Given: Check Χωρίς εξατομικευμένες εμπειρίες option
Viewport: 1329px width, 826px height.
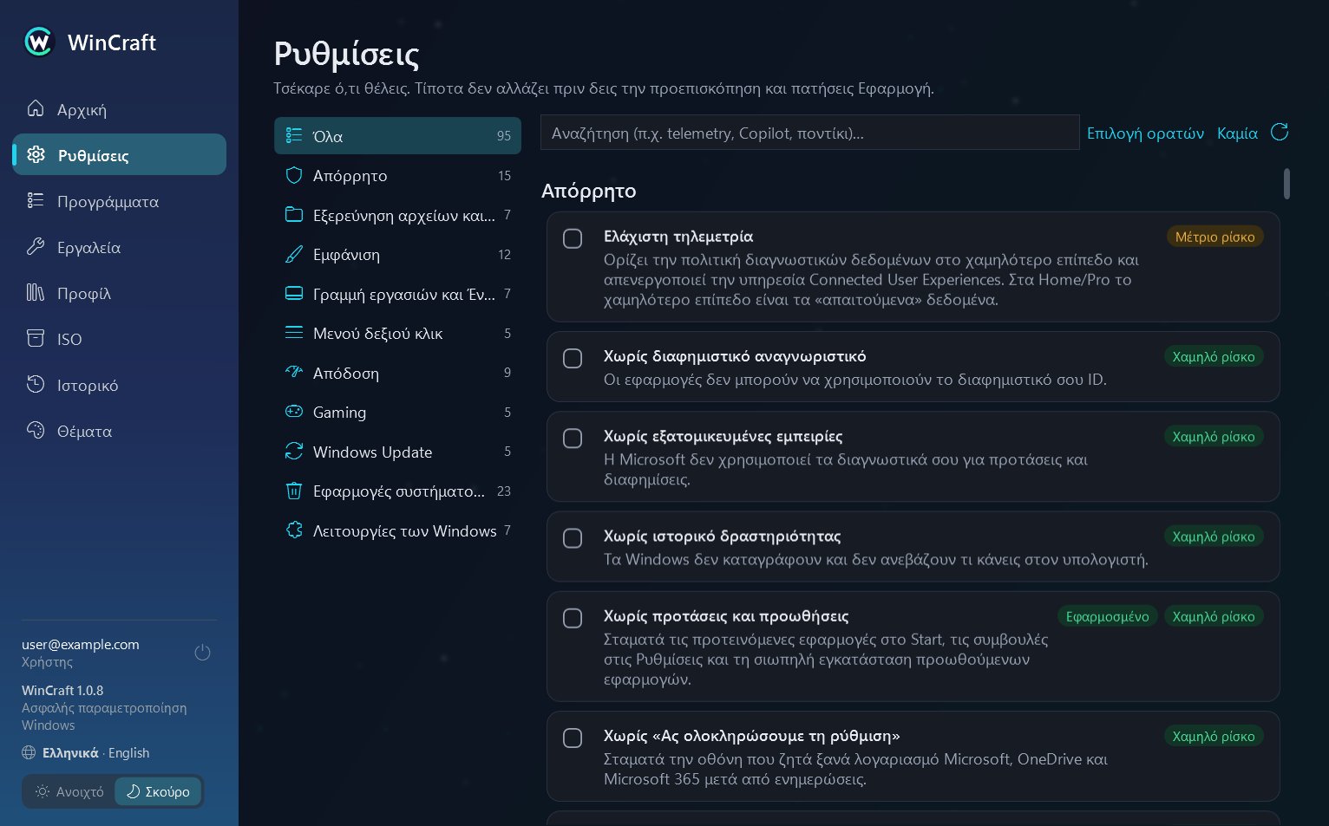Looking at the screenshot, I should pos(573,438).
